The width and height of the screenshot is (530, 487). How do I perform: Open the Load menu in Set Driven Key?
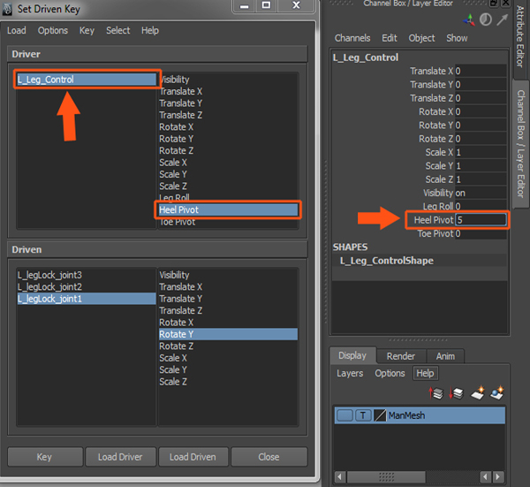[x=17, y=30]
